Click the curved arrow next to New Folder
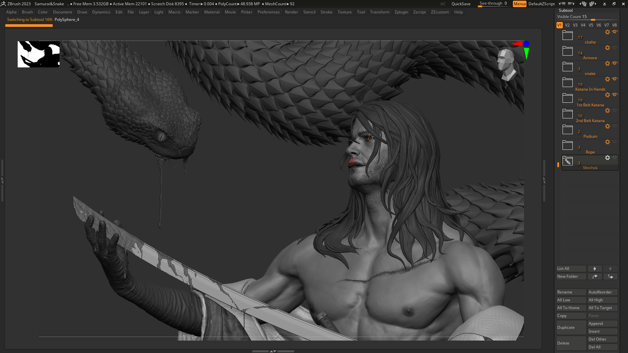This screenshot has width=628, height=353. point(595,276)
